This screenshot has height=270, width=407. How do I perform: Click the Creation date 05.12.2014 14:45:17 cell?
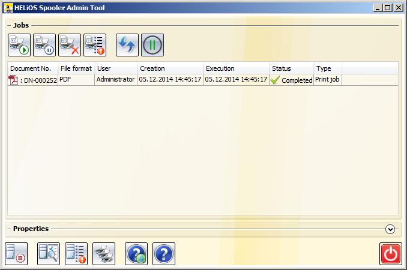pos(170,80)
